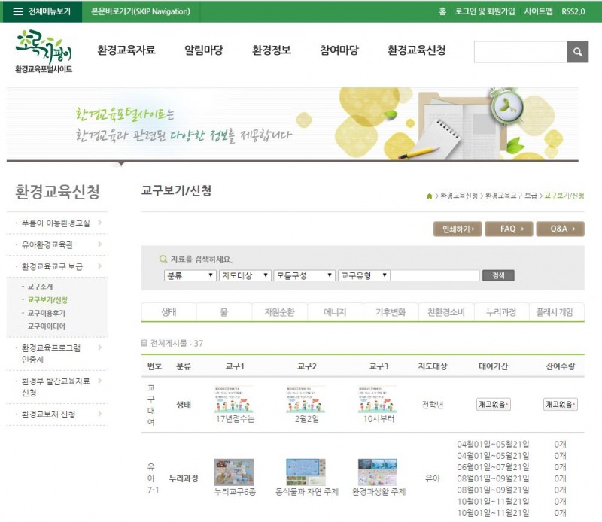Click the home icon in breadcrumb
This screenshot has width=602, height=522.
pos(429,196)
